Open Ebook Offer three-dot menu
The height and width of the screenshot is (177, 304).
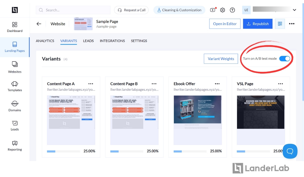[217, 84]
